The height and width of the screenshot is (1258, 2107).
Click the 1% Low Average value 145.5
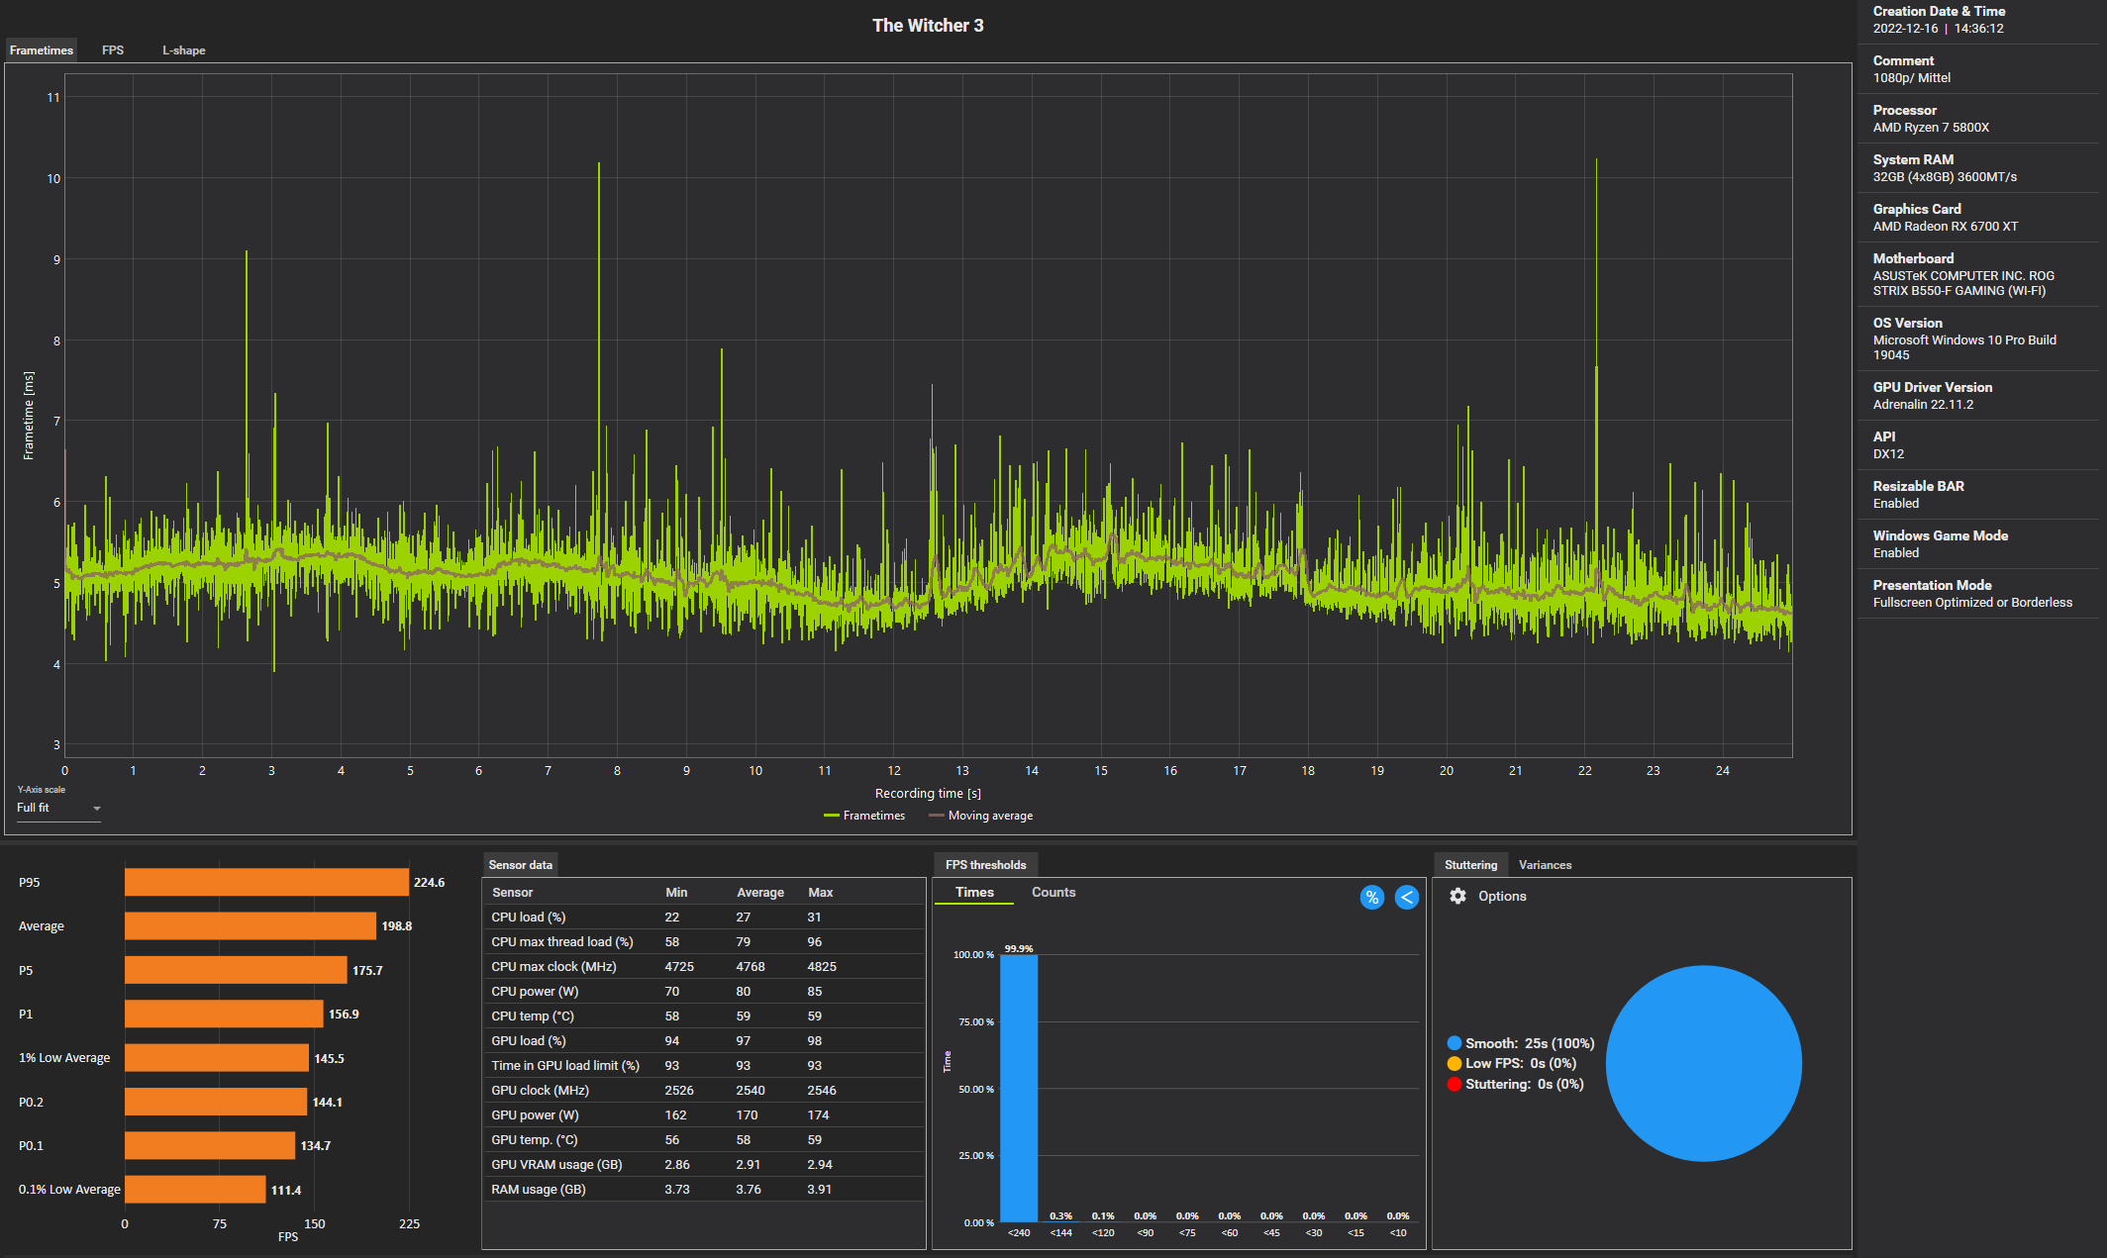[329, 1059]
